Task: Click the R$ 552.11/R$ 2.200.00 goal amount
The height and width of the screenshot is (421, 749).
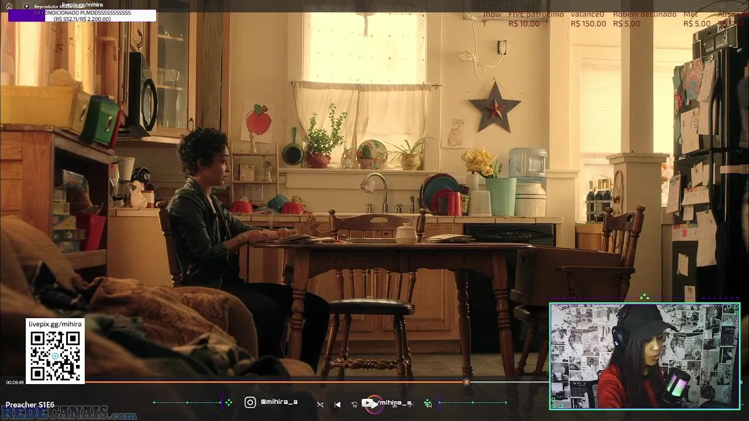Action: [82, 19]
